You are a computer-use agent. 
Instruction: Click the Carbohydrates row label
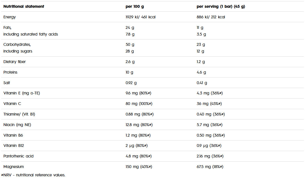tap(17, 44)
